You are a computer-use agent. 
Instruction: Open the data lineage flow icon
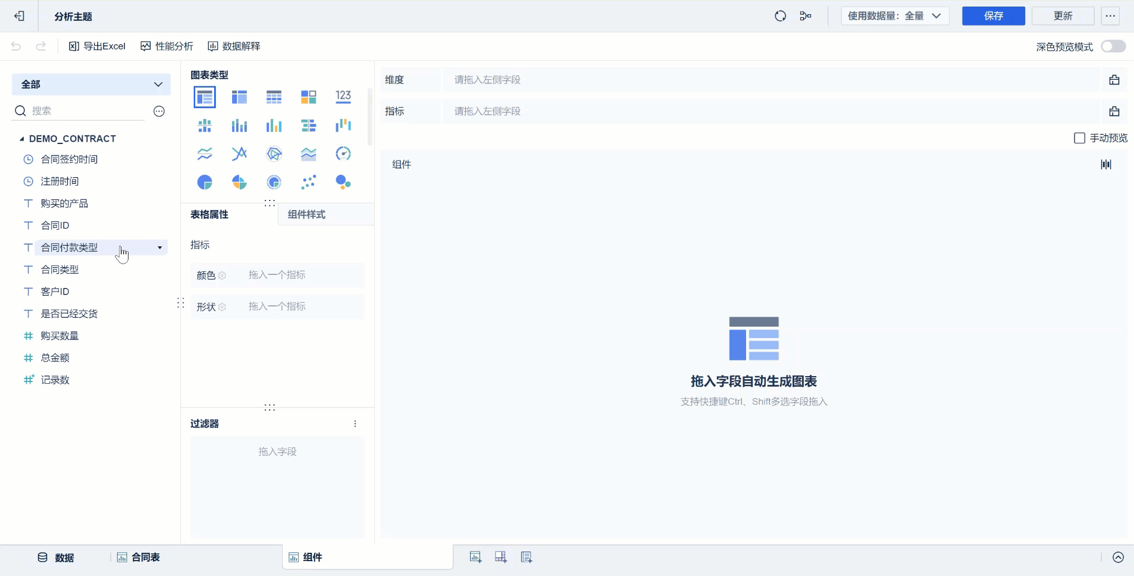pos(806,16)
